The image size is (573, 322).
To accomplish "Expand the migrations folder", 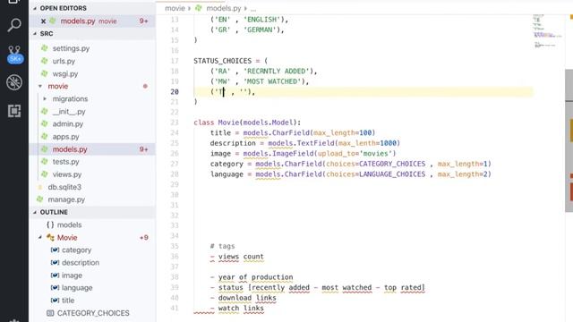I will pyautogui.click(x=45, y=99).
